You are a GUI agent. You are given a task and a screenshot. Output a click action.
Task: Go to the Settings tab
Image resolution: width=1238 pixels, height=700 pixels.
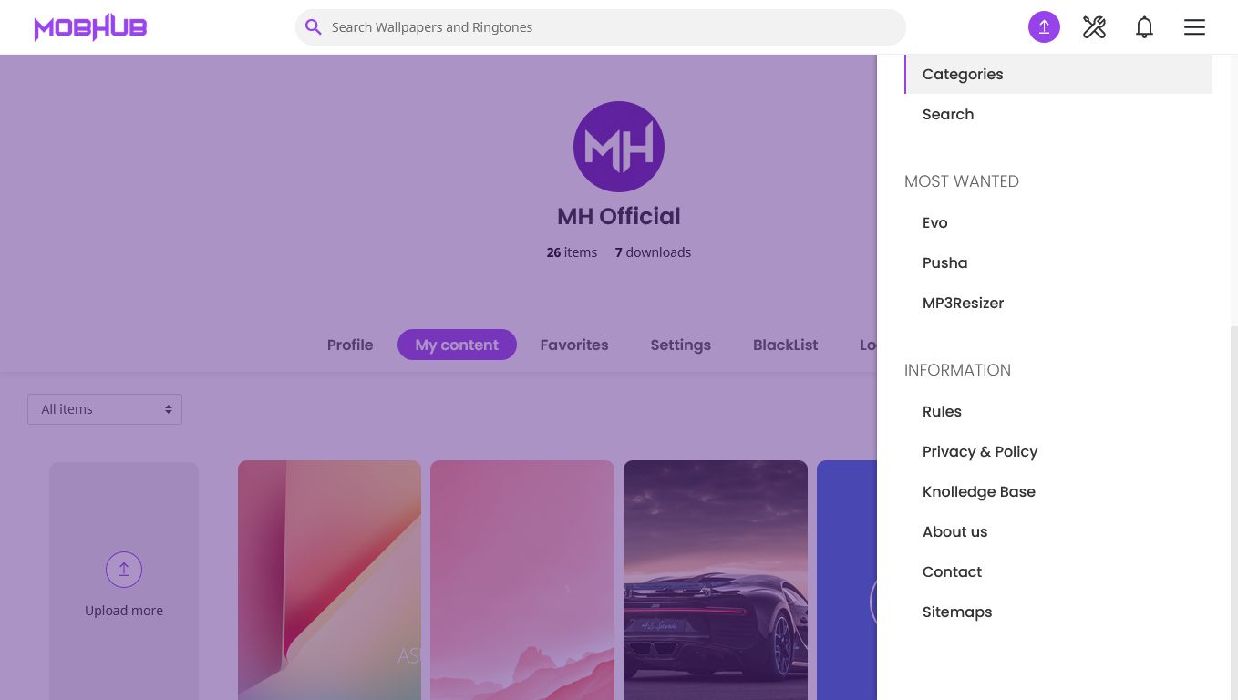click(680, 345)
